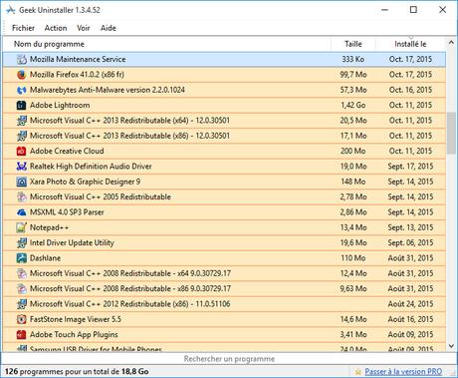Screen dimensions: 458x378
Task: Select FastStone Image Viewer 5.5 name
Action: coord(76,319)
